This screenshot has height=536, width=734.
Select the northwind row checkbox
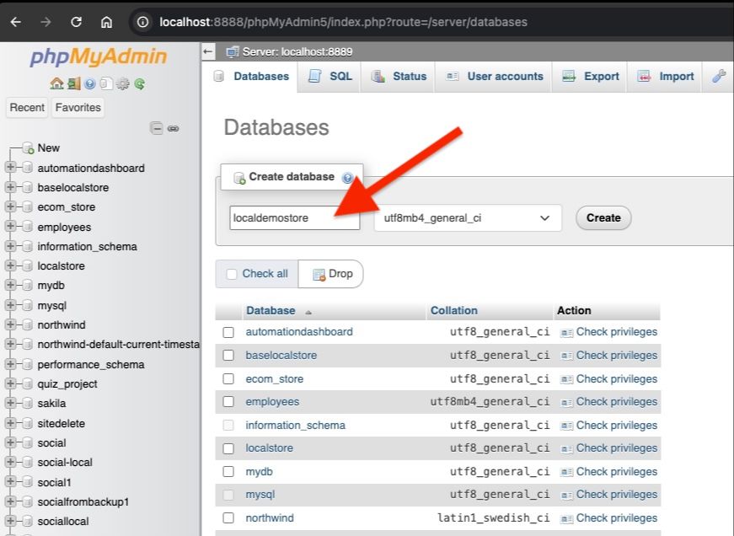click(x=228, y=517)
